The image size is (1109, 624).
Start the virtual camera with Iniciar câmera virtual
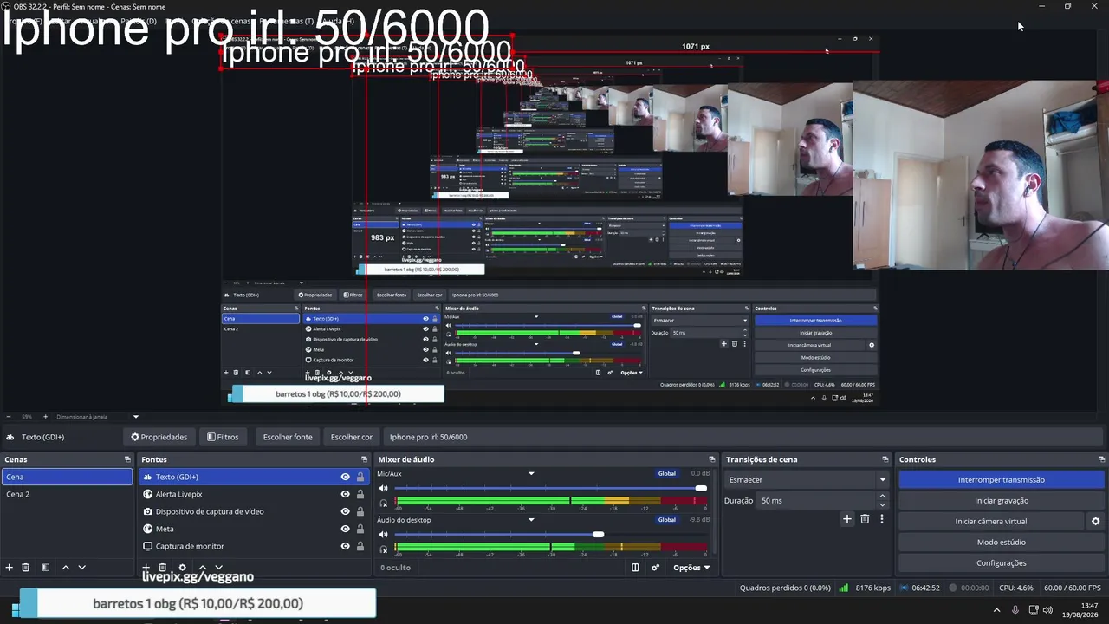pyautogui.click(x=991, y=522)
